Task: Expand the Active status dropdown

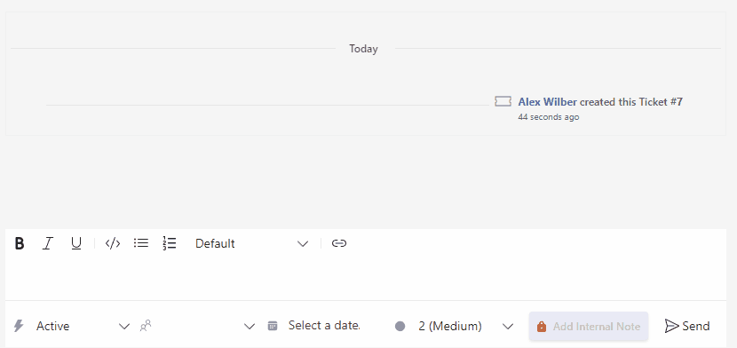Action: [83, 326]
